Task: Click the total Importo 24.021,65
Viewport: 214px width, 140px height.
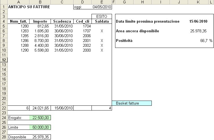Action: coord(40,108)
